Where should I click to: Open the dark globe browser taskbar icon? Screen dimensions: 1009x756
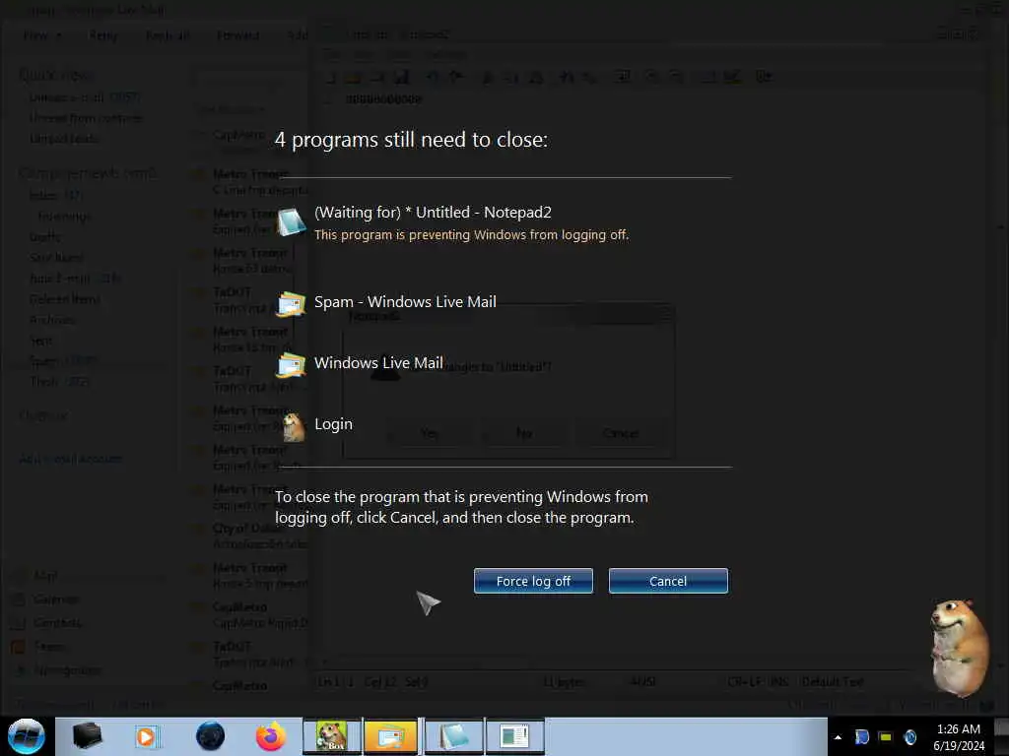point(211,736)
